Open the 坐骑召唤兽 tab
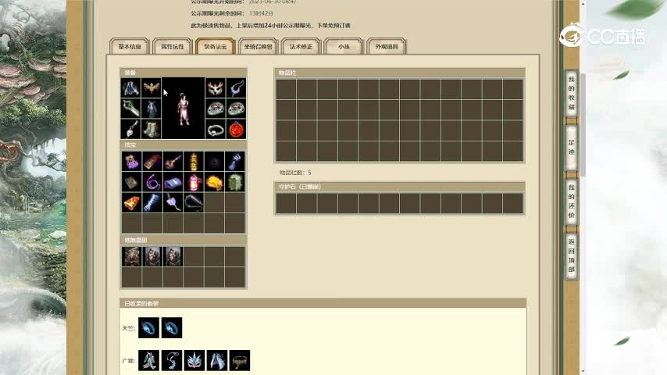Image resolution: width=667 pixels, height=375 pixels. click(259, 46)
